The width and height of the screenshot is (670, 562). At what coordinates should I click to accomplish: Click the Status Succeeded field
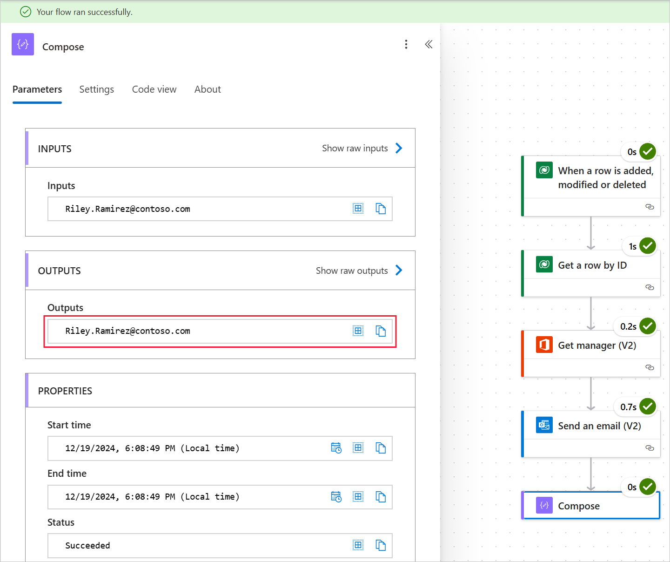pyautogui.click(x=220, y=545)
